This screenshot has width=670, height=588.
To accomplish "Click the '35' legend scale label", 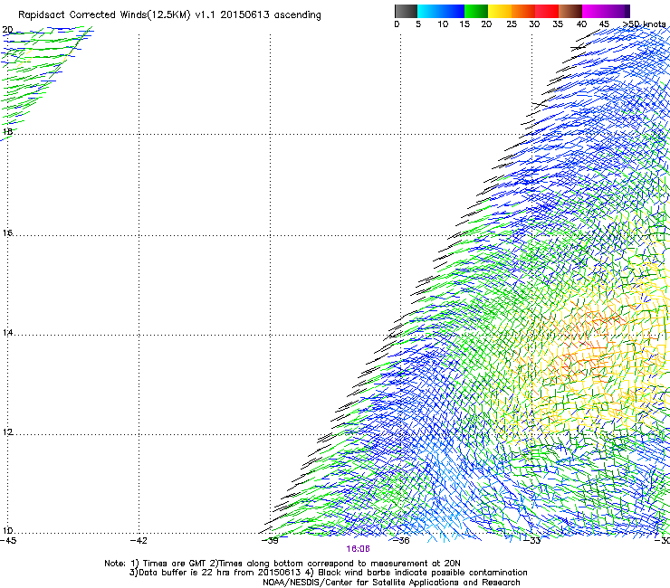I will (558, 24).
